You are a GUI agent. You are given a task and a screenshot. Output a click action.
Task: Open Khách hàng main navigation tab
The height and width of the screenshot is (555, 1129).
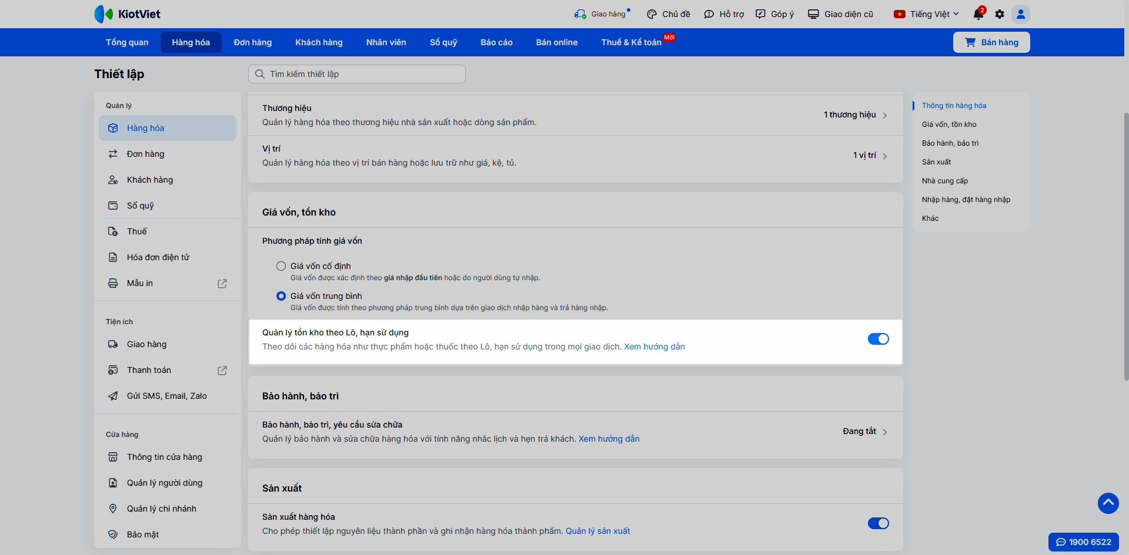tap(319, 42)
